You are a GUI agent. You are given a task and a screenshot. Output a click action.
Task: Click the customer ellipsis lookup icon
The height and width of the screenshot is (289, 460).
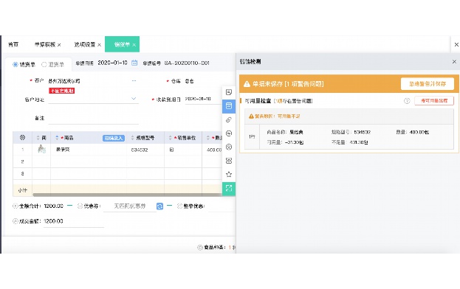point(134,80)
